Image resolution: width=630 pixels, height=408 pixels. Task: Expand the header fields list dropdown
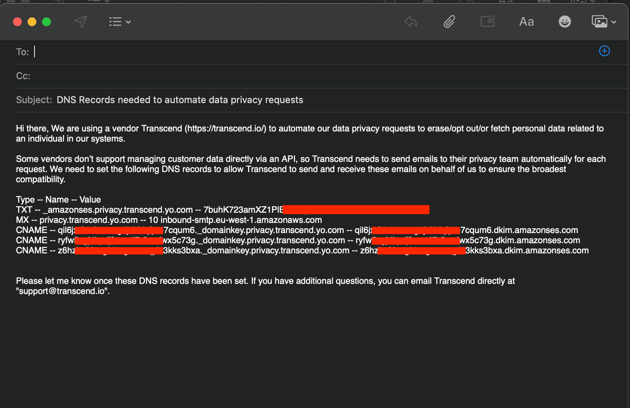coord(120,22)
